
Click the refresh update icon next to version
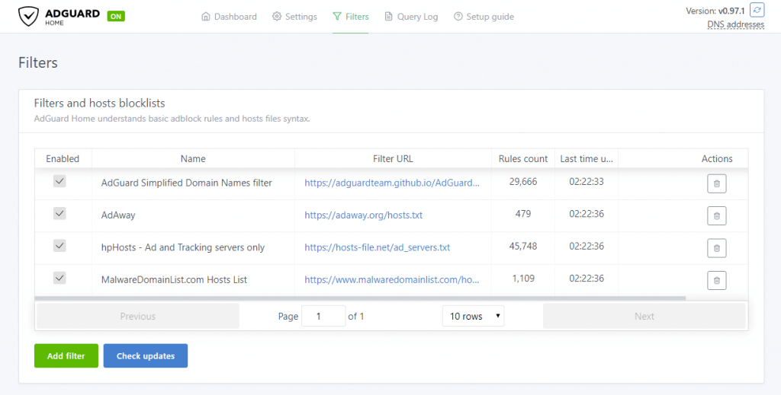click(x=757, y=10)
